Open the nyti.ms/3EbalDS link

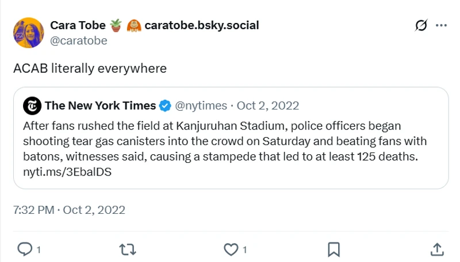[67, 172]
